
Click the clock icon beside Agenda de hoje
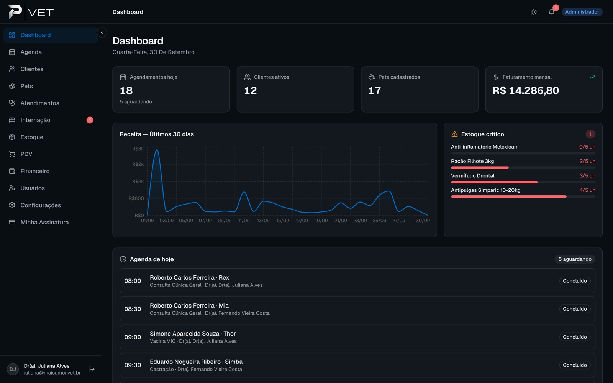tap(123, 259)
